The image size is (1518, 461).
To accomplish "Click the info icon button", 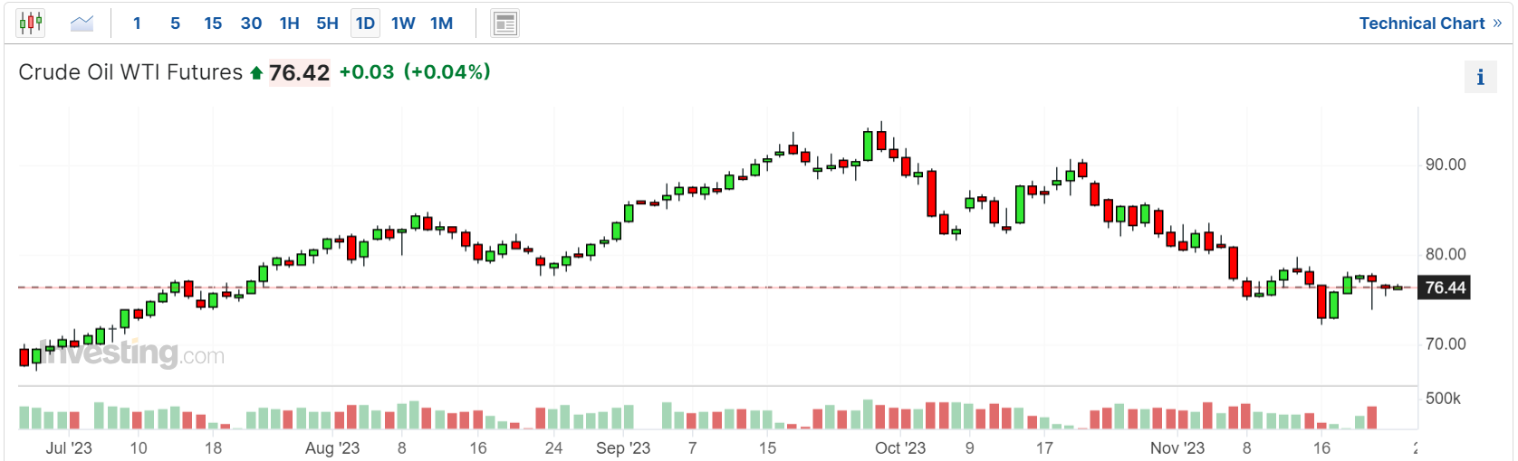I will (x=1480, y=77).
